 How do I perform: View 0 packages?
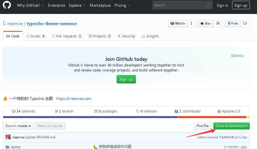(105, 111)
